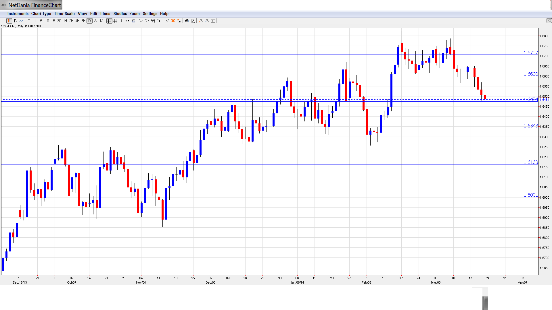Screen dimensions: 552x310
Task: Select the second line drawing tool
Action: click(147, 21)
